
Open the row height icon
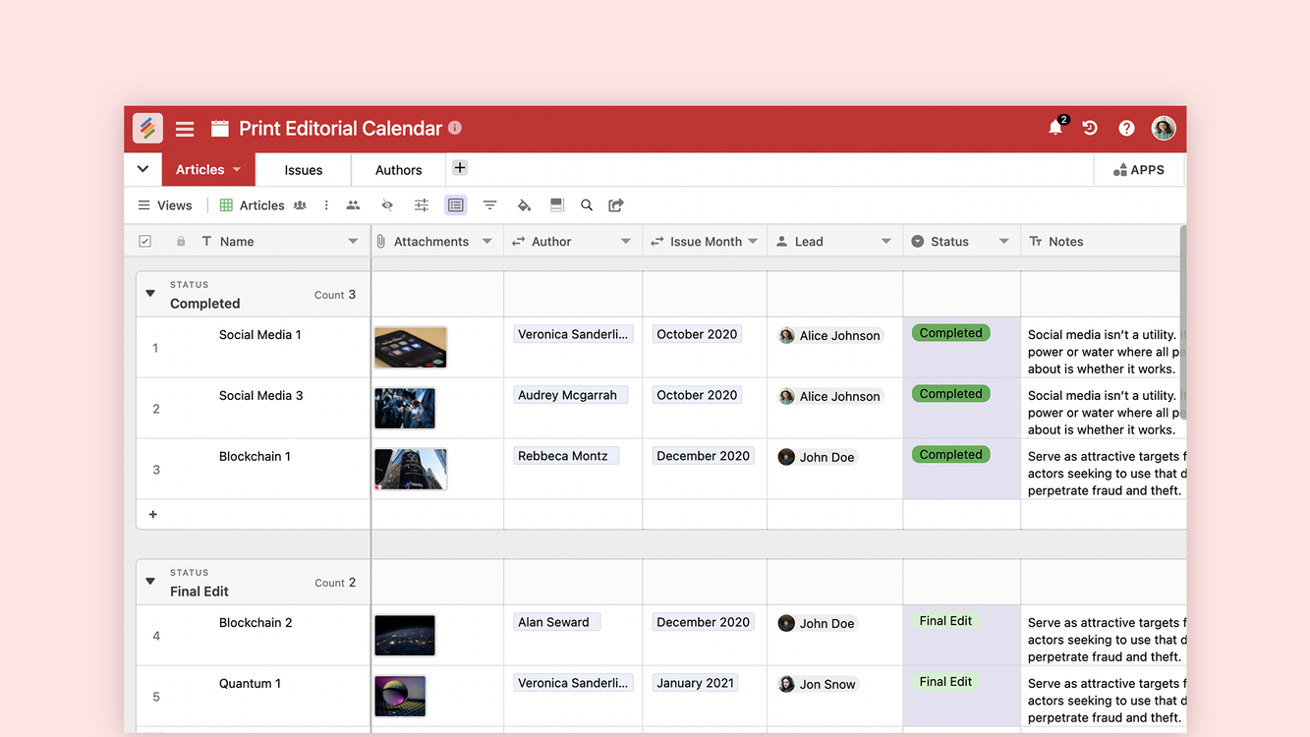pos(556,205)
